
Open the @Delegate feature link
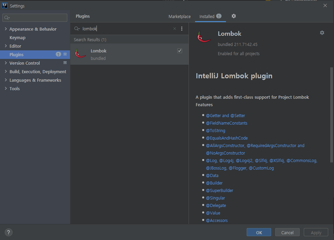point(216,205)
